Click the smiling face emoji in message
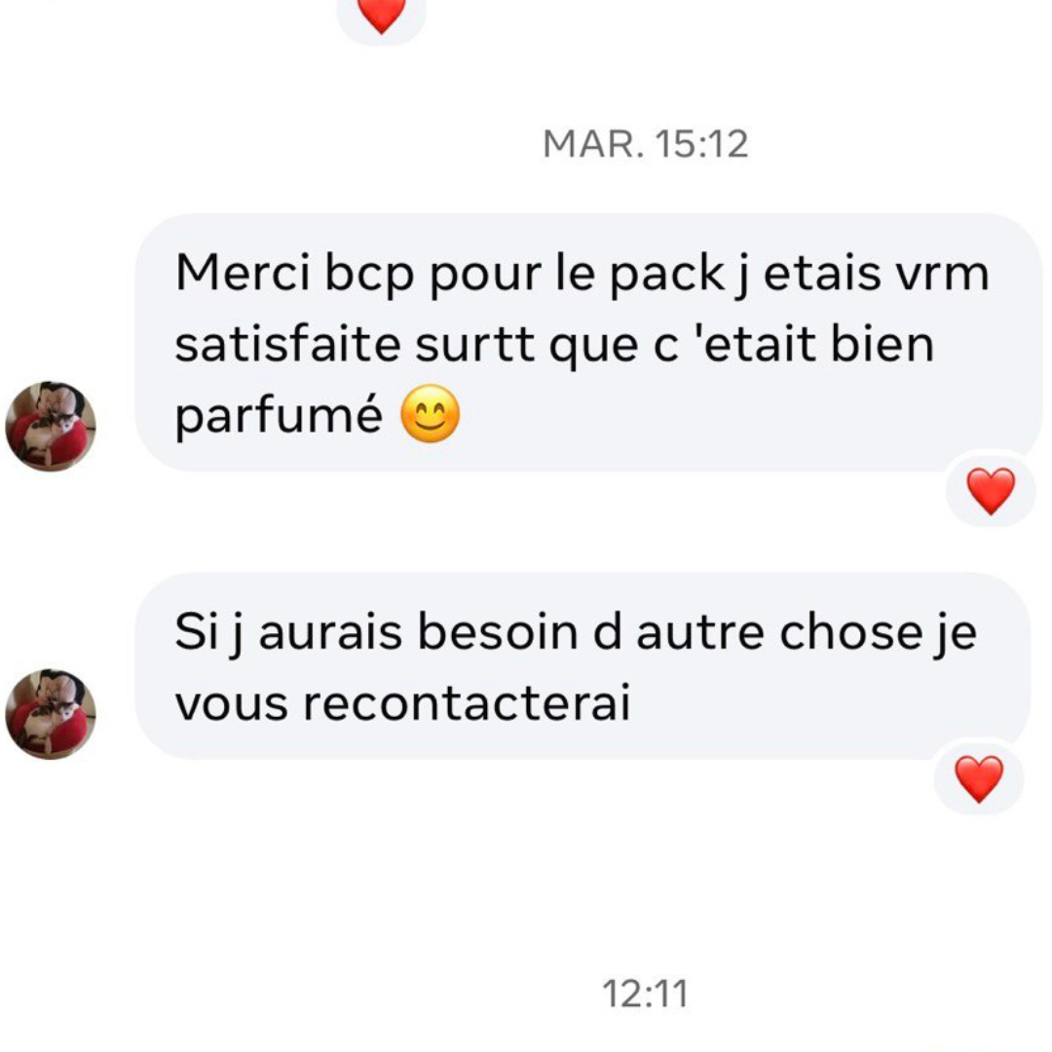The image size is (1052, 1052). coord(431,414)
